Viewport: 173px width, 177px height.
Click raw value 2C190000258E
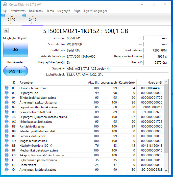coord(152,169)
